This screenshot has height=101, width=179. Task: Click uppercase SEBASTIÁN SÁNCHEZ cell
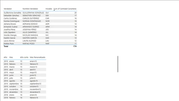coord(32,15)
